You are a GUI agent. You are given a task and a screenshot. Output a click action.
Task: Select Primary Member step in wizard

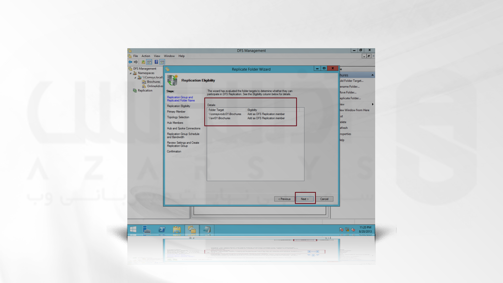coord(176,111)
